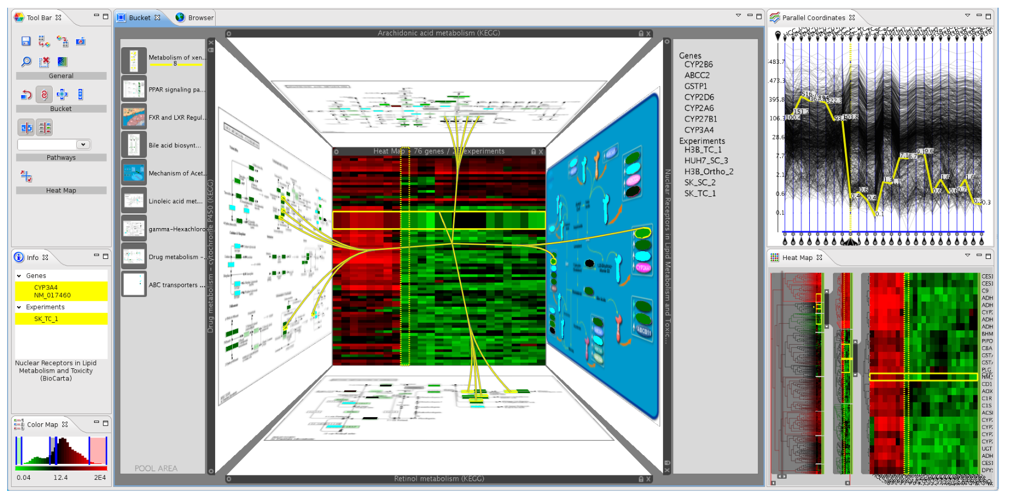Click the Metabolism of xen... pathway thumbnail

tap(134, 60)
